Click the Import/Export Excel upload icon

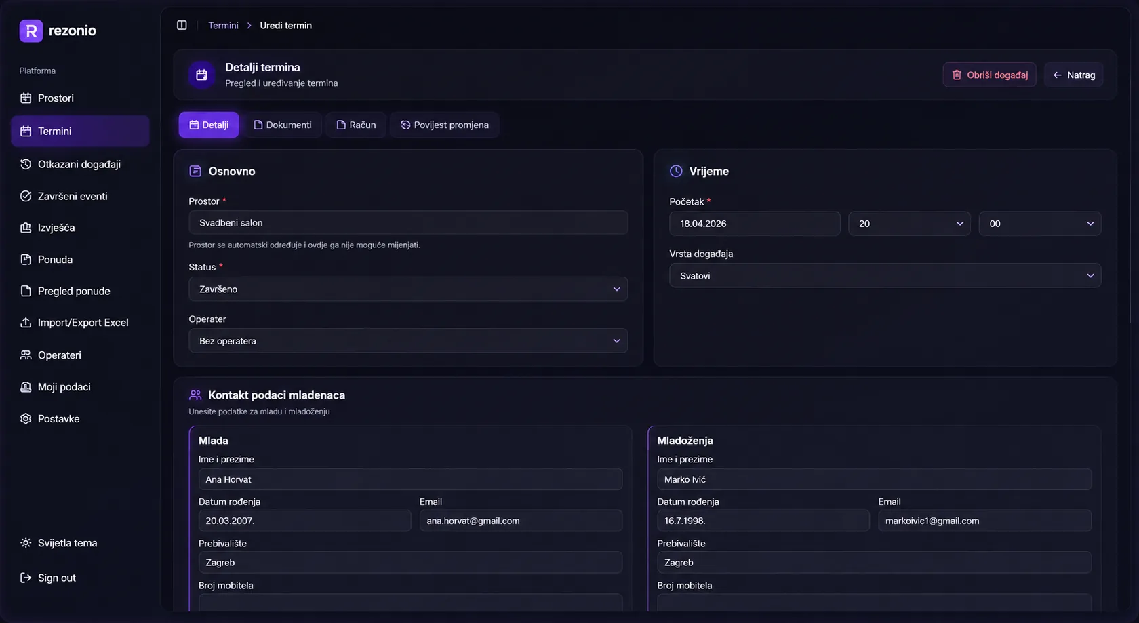26,323
